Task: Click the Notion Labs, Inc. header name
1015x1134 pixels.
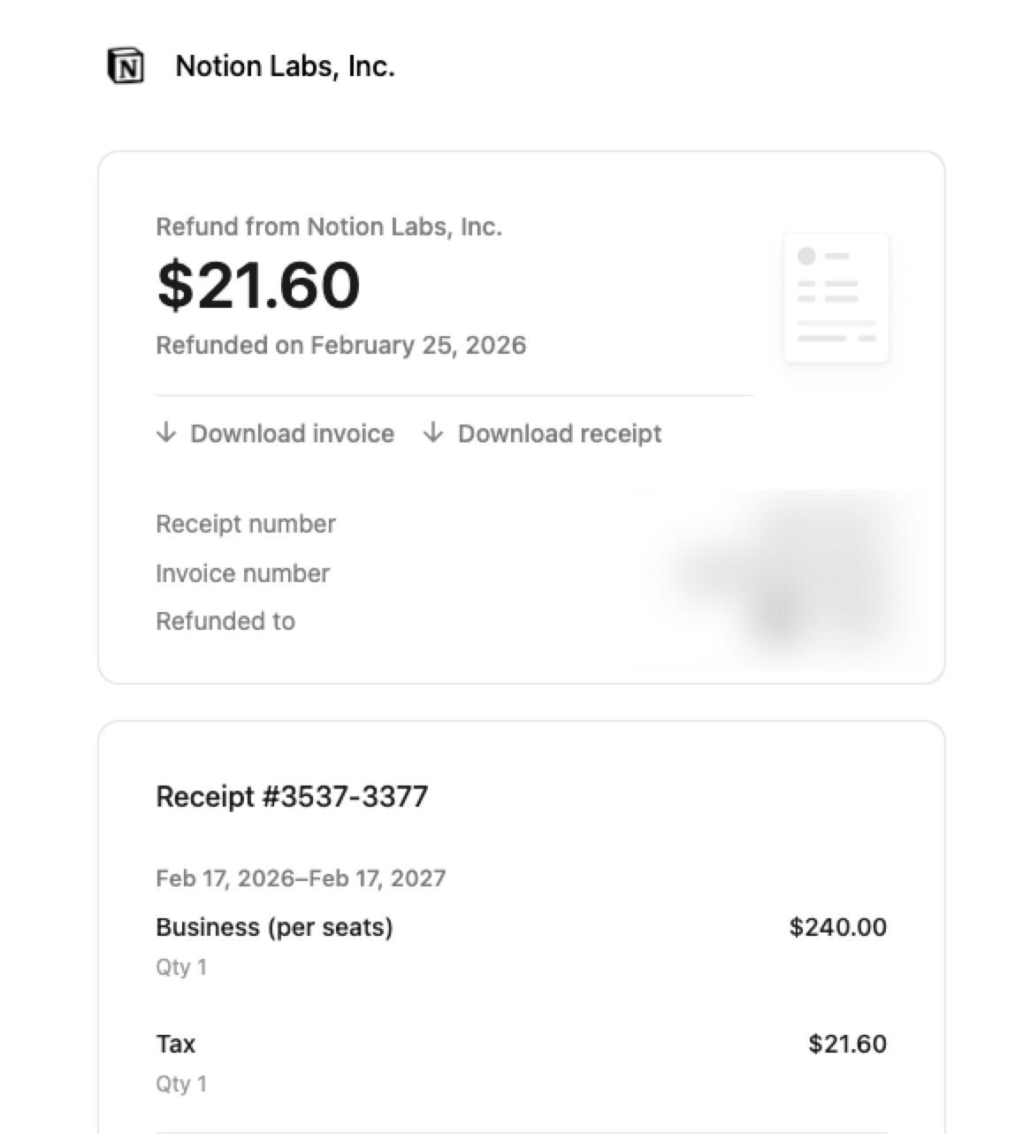Action: pos(285,66)
